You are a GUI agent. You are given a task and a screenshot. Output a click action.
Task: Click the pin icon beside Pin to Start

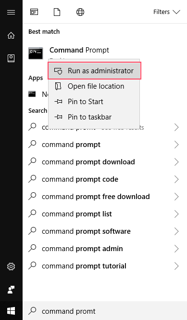[x=58, y=101]
